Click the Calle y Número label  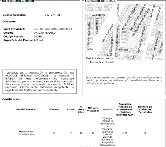pos(14,29)
